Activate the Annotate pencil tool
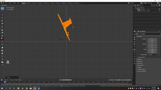The image size is (161, 90). click(x=2, y=27)
